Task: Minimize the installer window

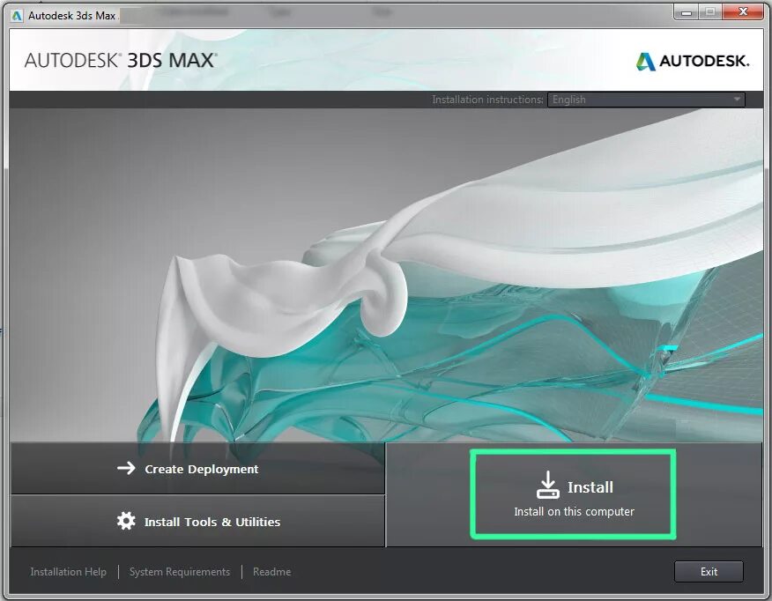Action: click(686, 11)
